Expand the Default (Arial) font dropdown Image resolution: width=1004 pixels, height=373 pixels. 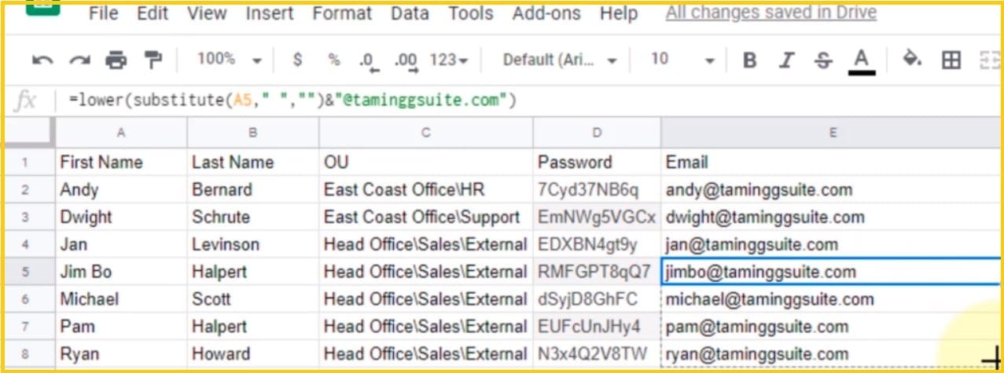point(560,60)
